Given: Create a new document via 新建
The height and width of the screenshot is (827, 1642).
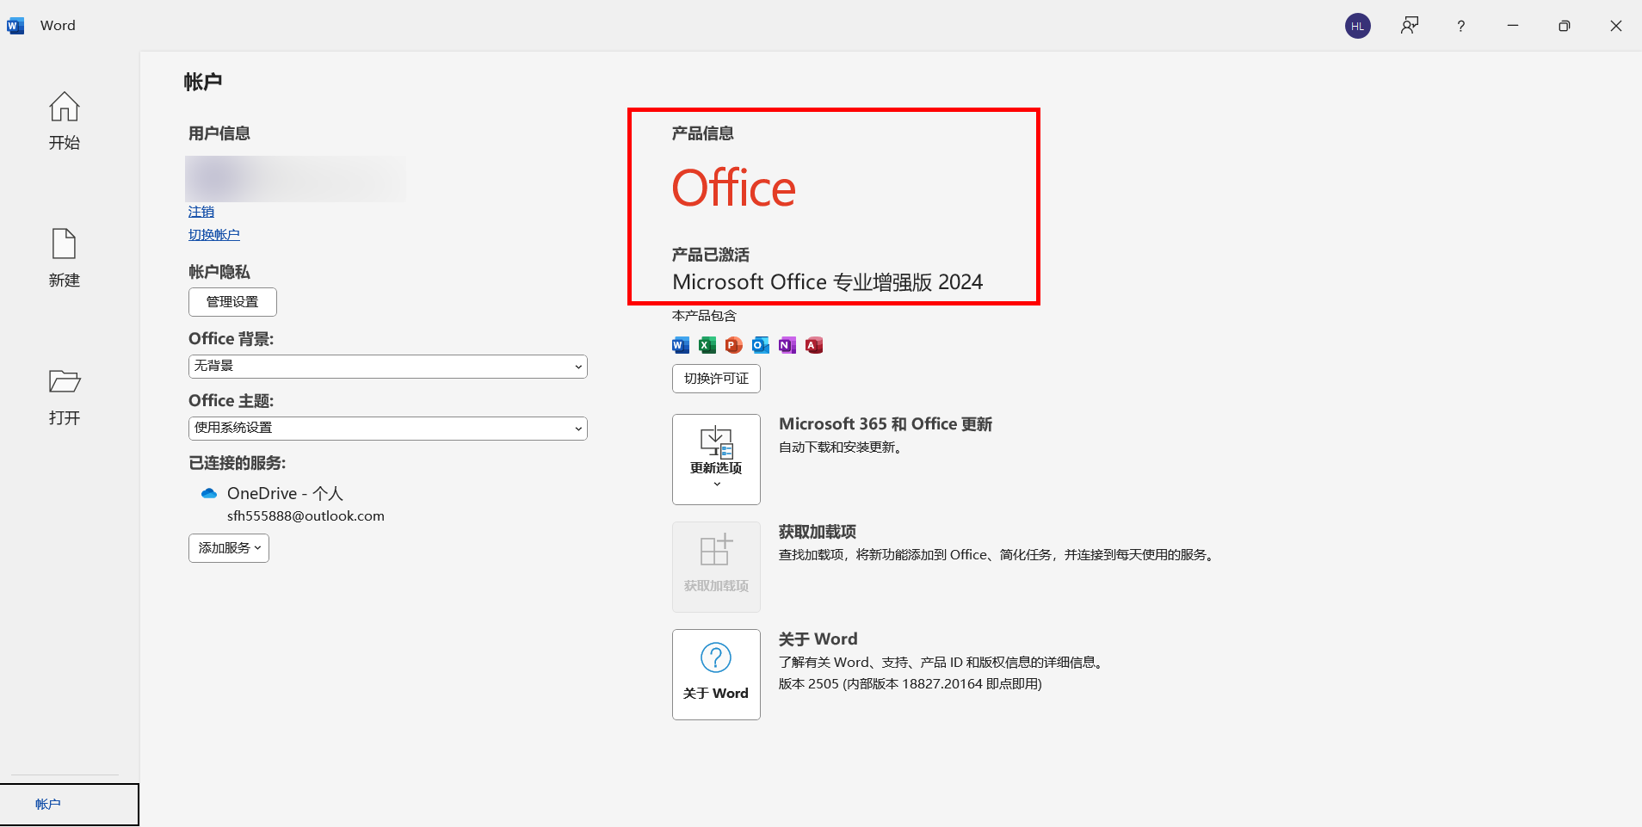Looking at the screenshot, I should (x=65, y=258).
